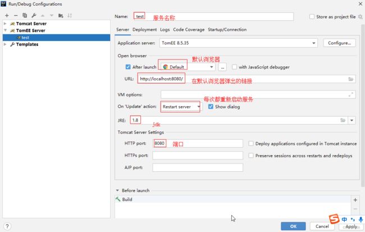Enable with JavaScript debugger checkbox
The image size is (365, 232).
click(x=234, y=67)
